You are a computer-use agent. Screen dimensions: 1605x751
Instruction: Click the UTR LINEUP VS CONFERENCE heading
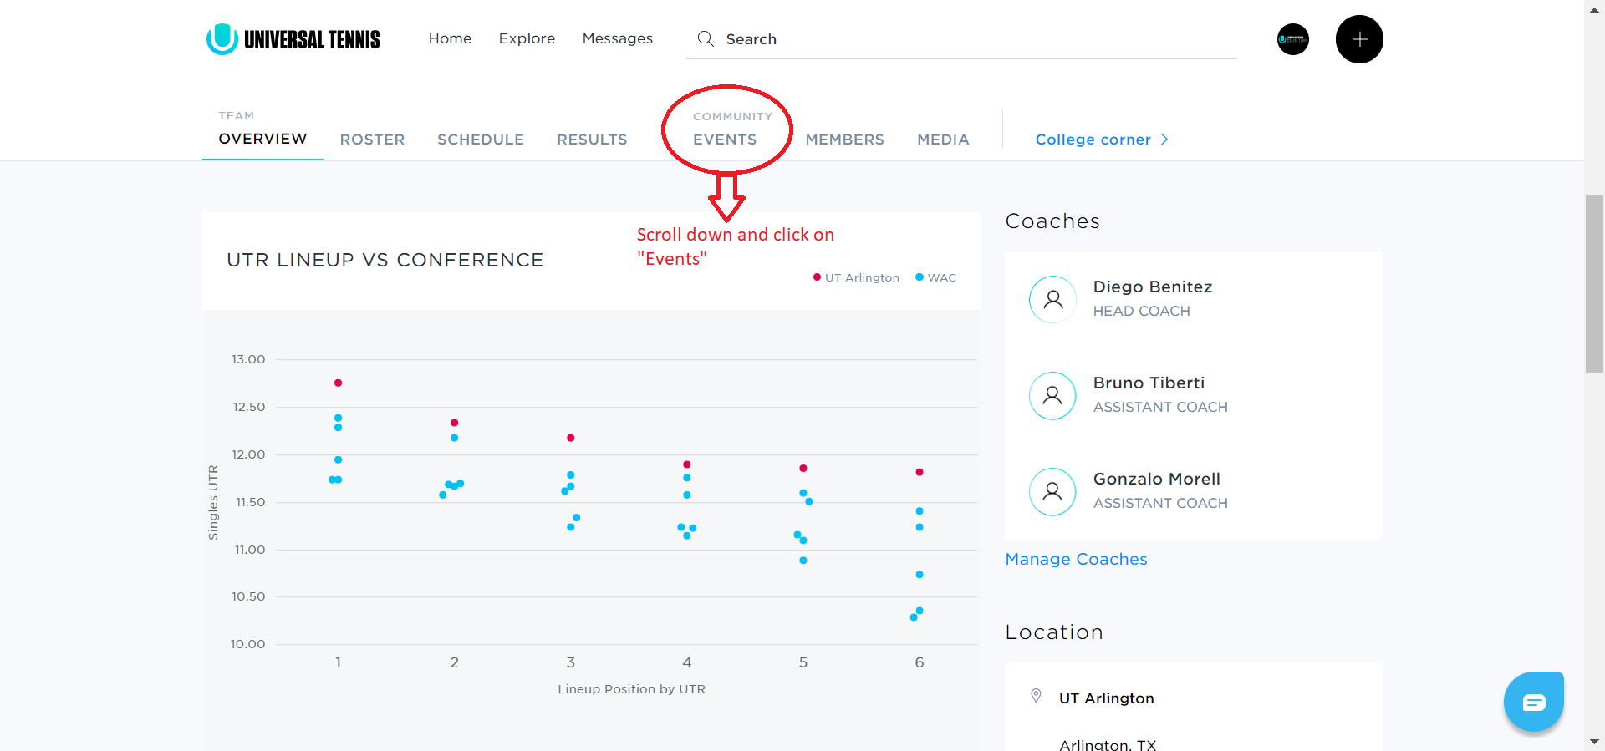point(385,260)
